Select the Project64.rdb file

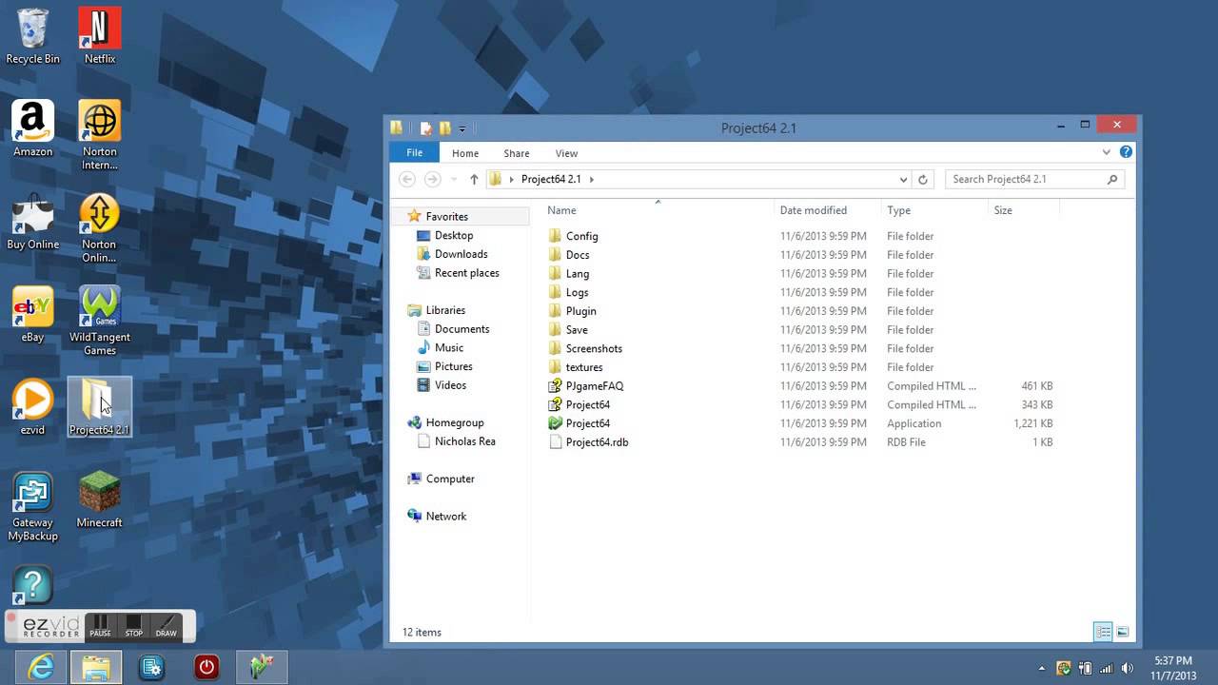(597, 442)
